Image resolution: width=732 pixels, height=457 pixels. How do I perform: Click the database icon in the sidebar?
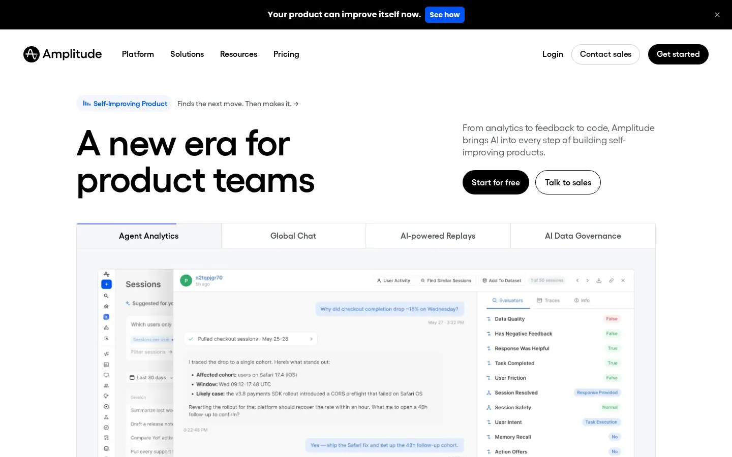coord(106,448)
